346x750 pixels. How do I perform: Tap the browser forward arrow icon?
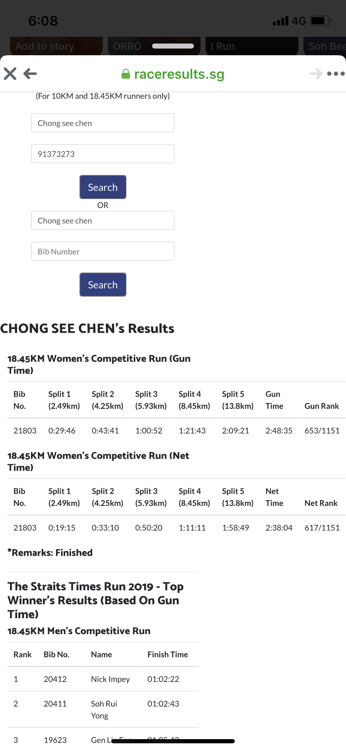coord(316,74)
